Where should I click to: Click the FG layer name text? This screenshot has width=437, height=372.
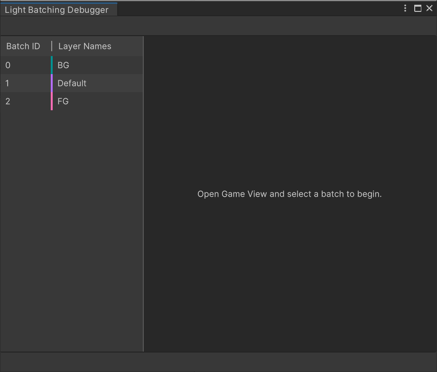point(63,101)
